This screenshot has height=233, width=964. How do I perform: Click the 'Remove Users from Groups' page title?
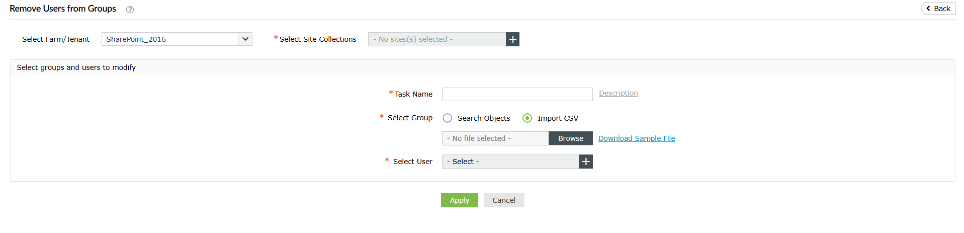63,9
